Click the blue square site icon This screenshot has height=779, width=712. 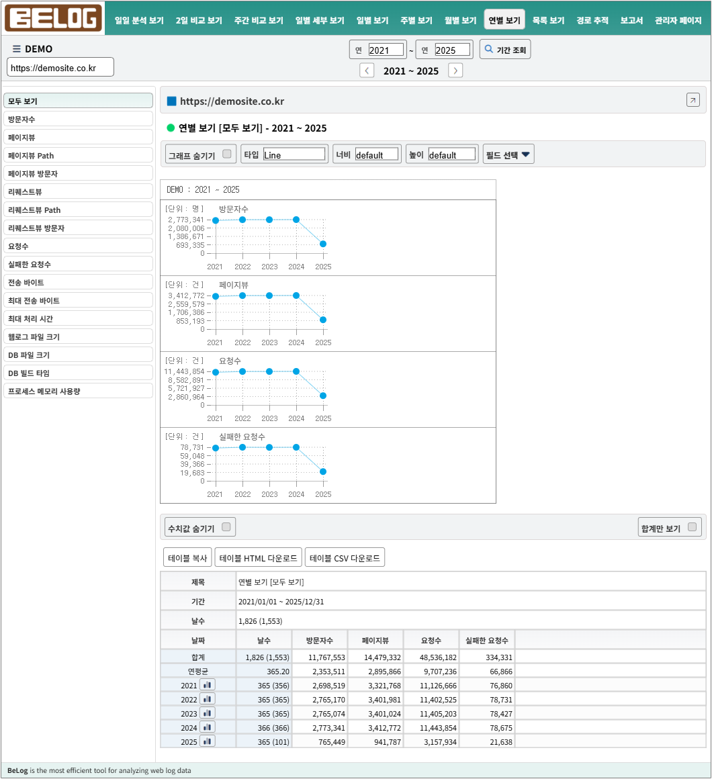(x=171, y=101)
